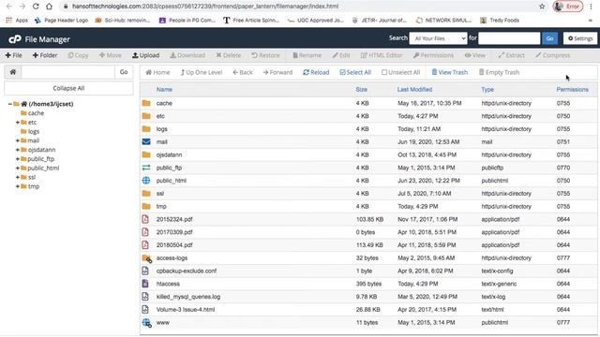Go to Home in navigation bar

tap(157, 72)
